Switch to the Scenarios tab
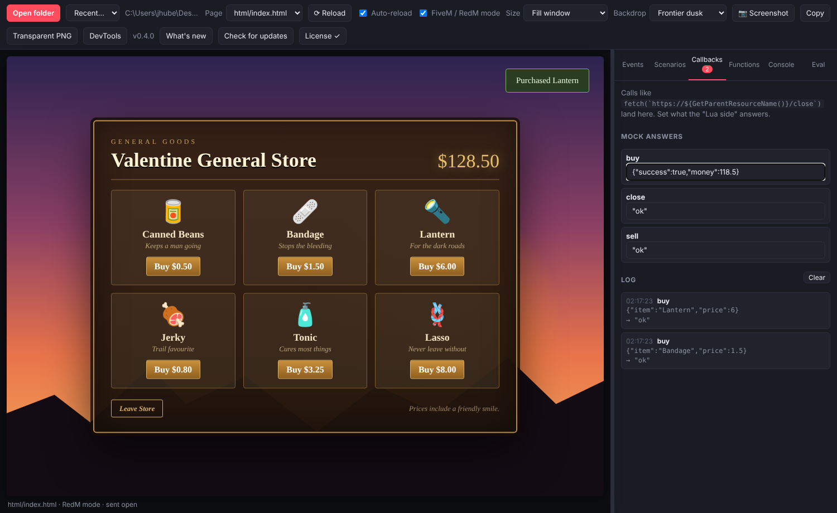 [x=670, y=65]
